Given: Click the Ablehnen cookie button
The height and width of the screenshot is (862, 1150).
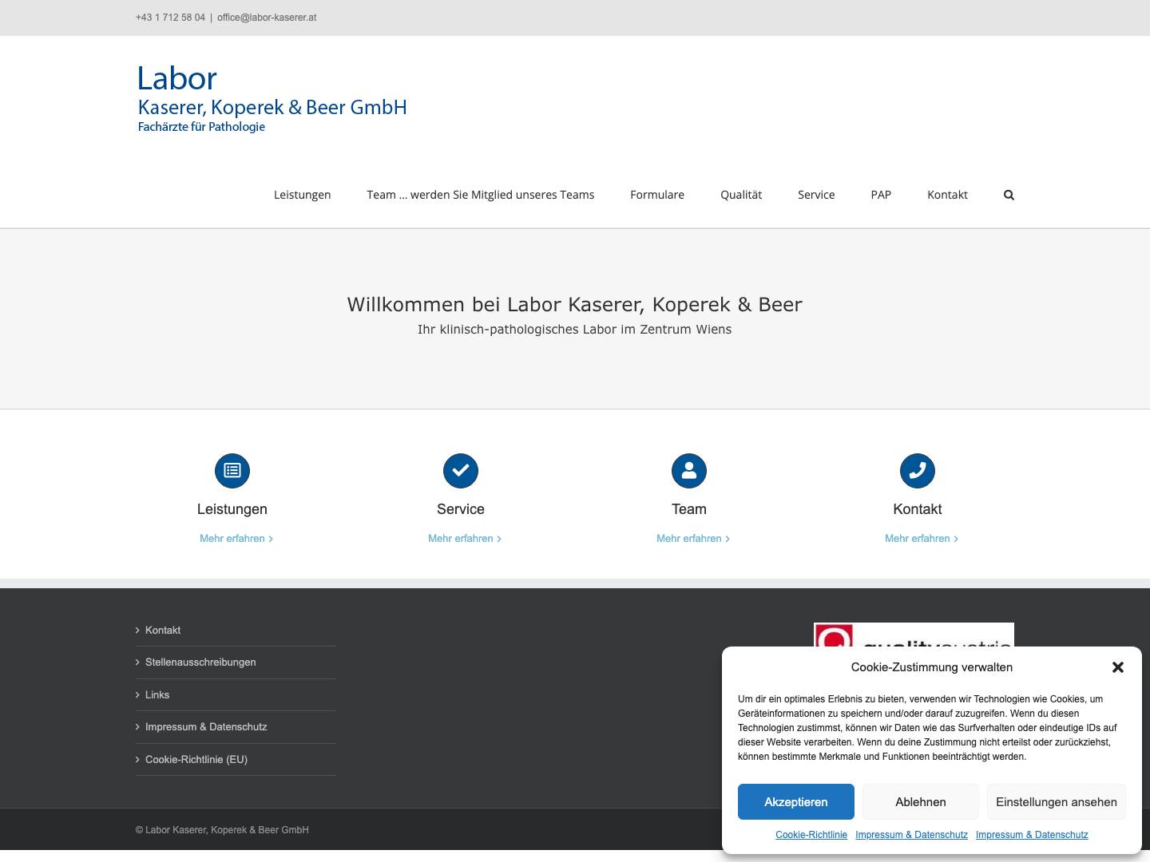Looking at the screenshot, I should point(920,801).
